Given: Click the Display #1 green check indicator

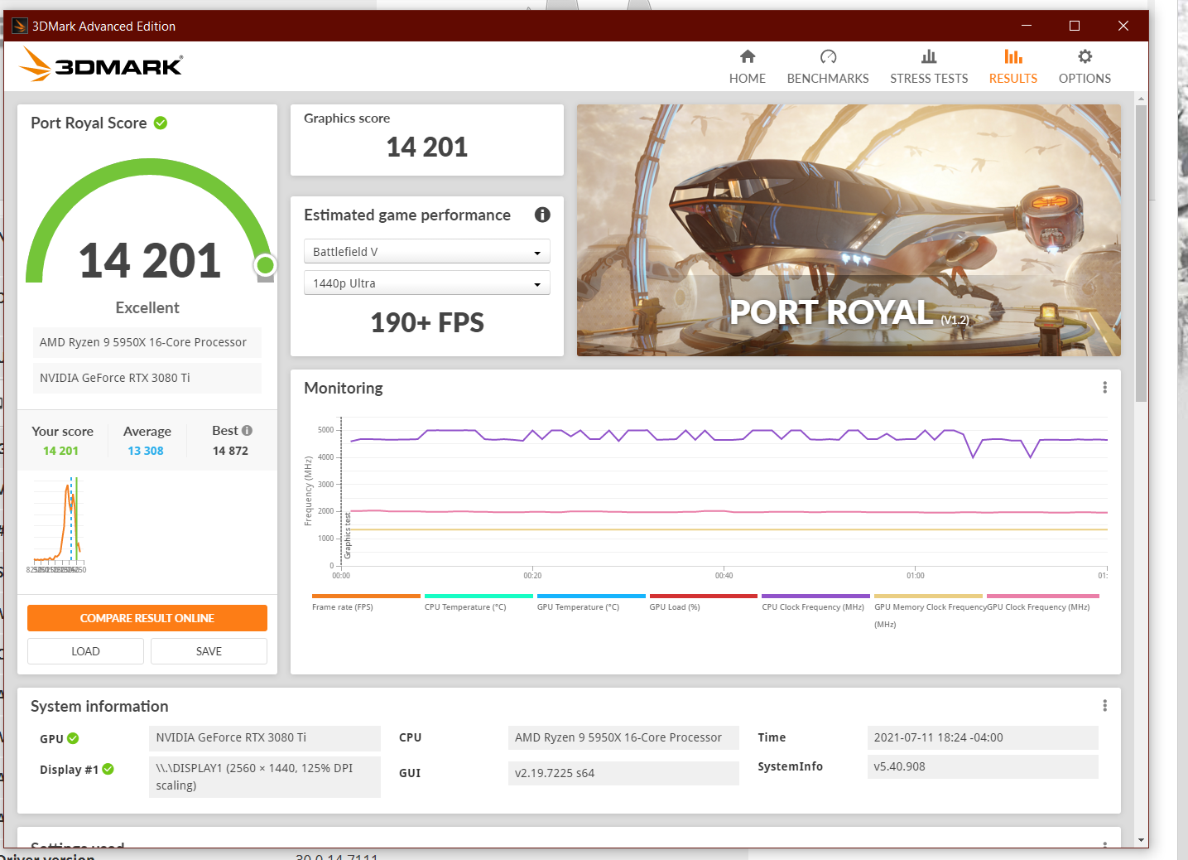Looking at the screenshot, I should [x=108, y=770].
